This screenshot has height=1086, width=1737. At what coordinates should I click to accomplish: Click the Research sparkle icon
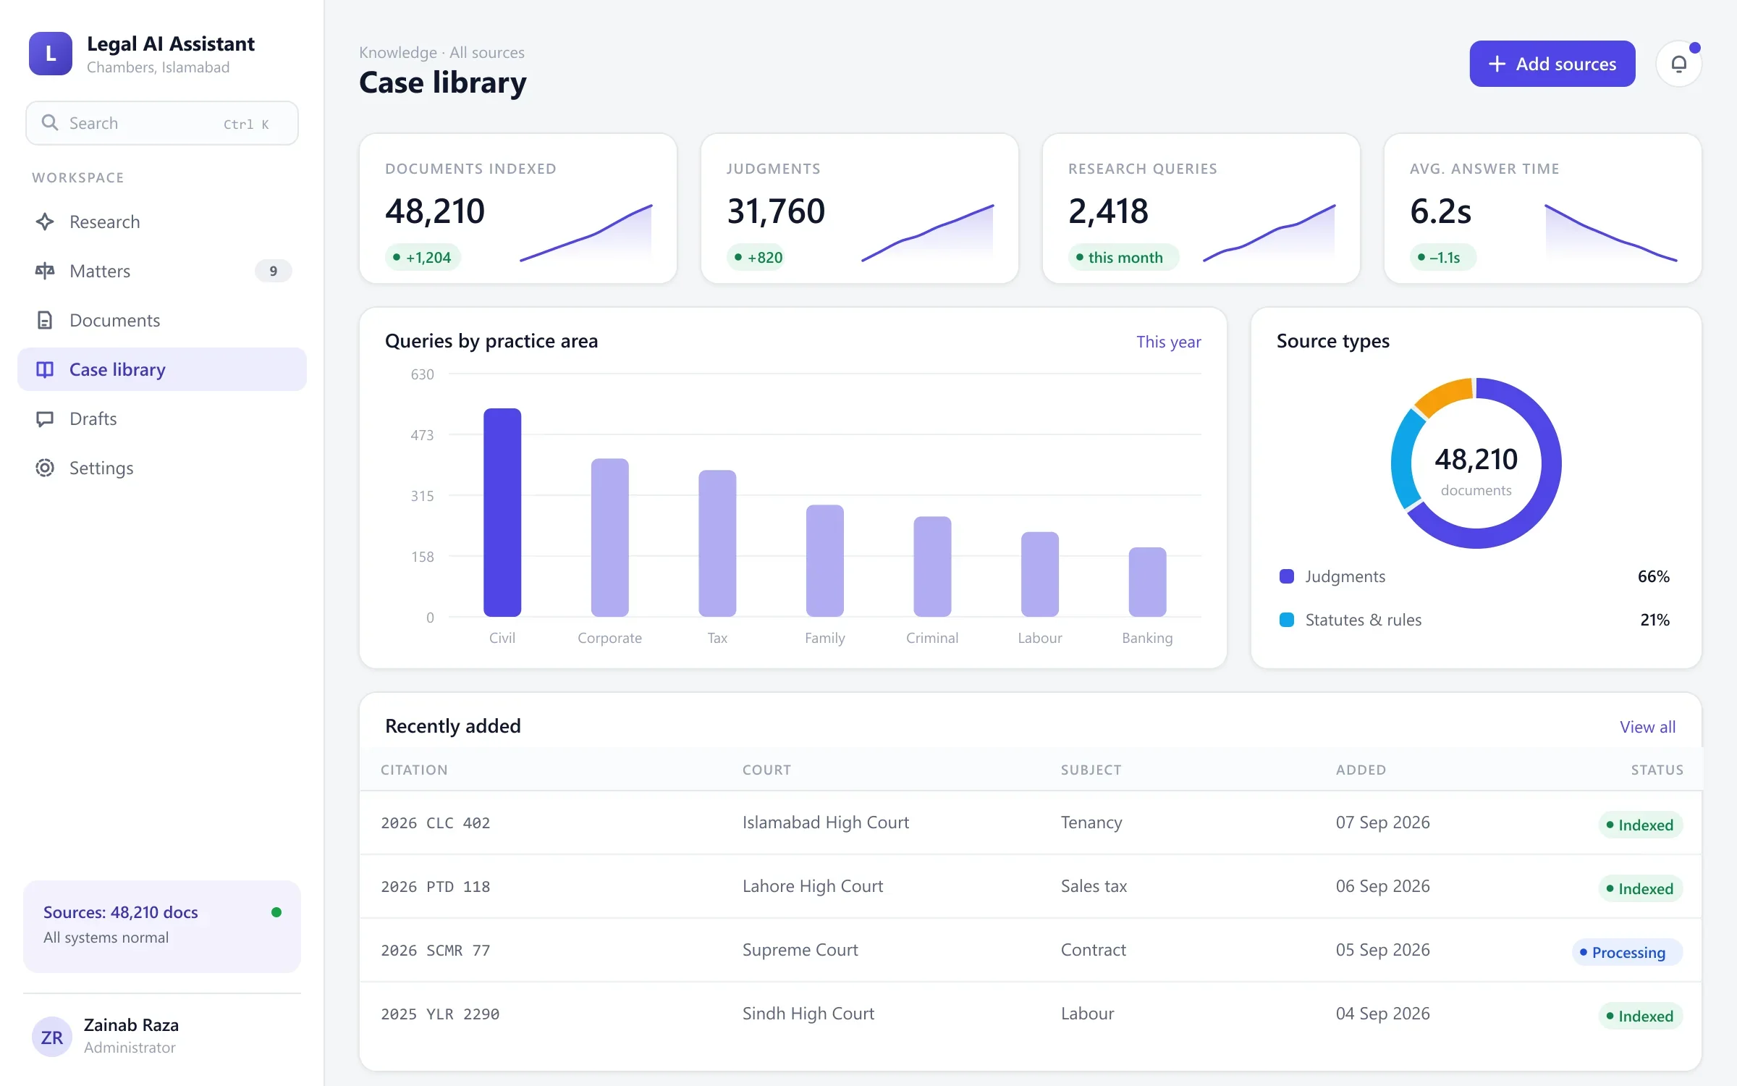tap(45, 222)
